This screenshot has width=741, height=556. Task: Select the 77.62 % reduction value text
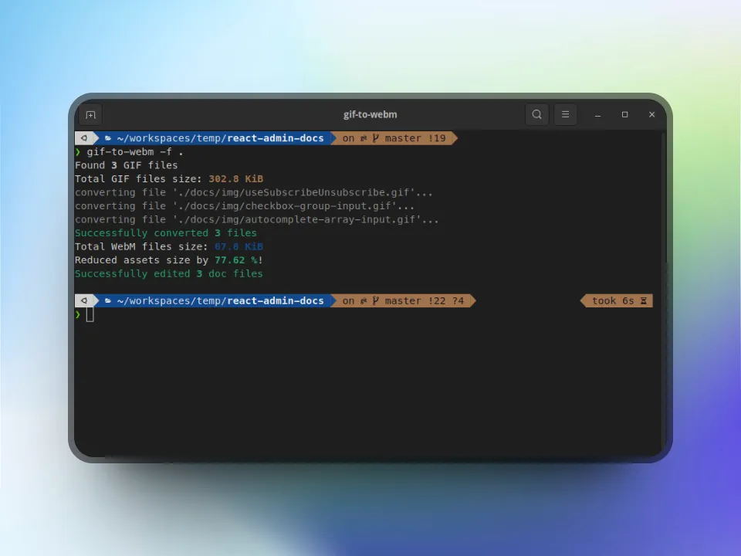point(229,260)
